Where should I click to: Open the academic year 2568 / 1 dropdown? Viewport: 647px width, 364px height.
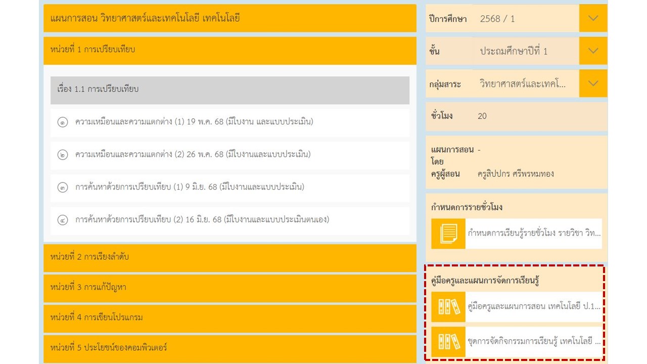click(593, 18)
